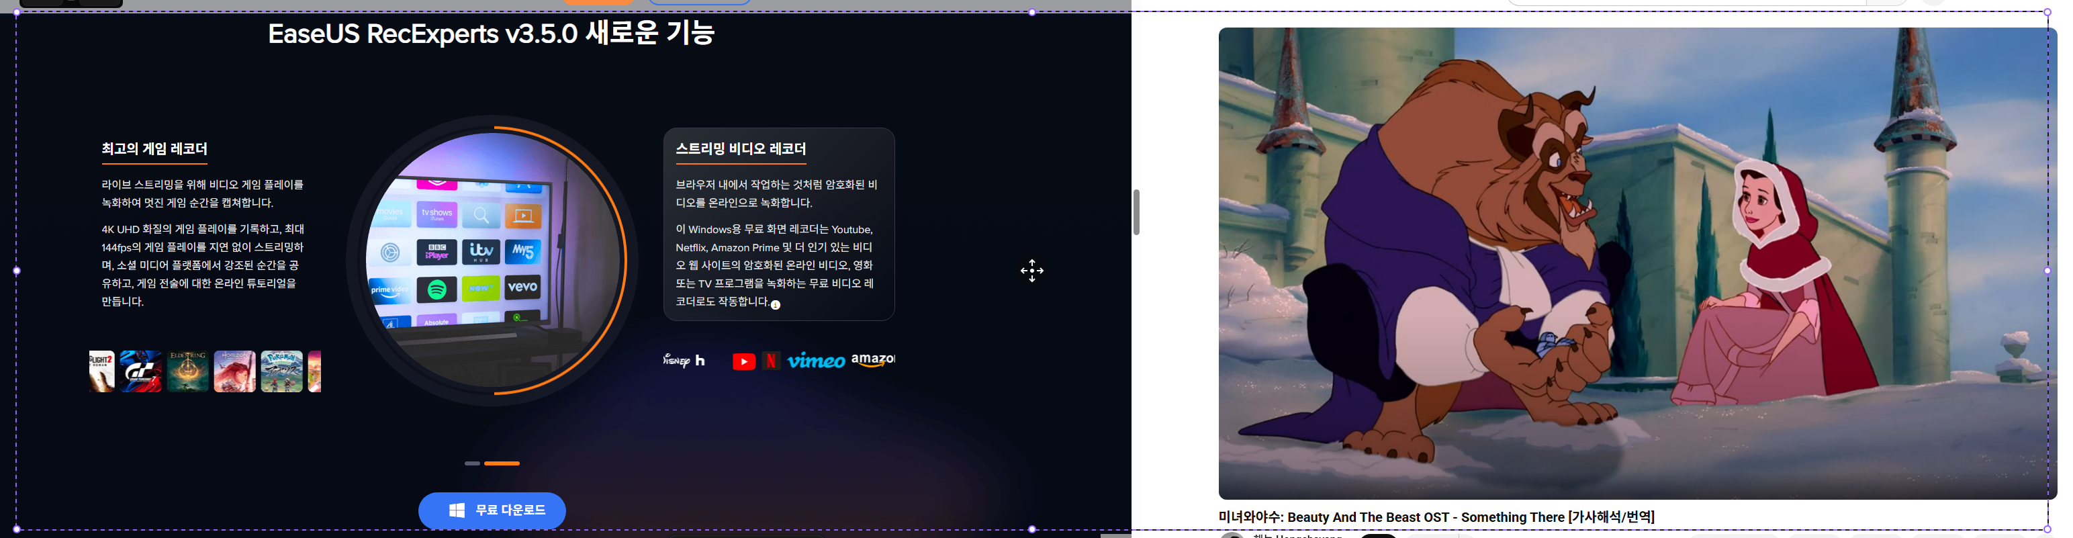Click the 무료 다운로드 download button
This screenshot has height=538, width=2073.
pyautogui.click(x=492, y=510)
